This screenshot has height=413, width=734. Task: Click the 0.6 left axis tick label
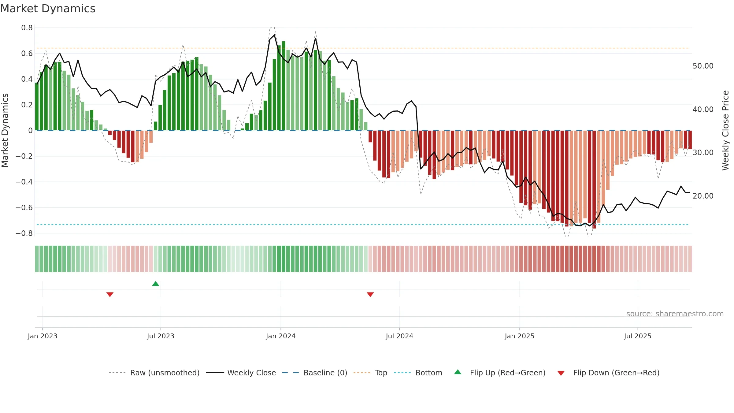pos(27,54)
